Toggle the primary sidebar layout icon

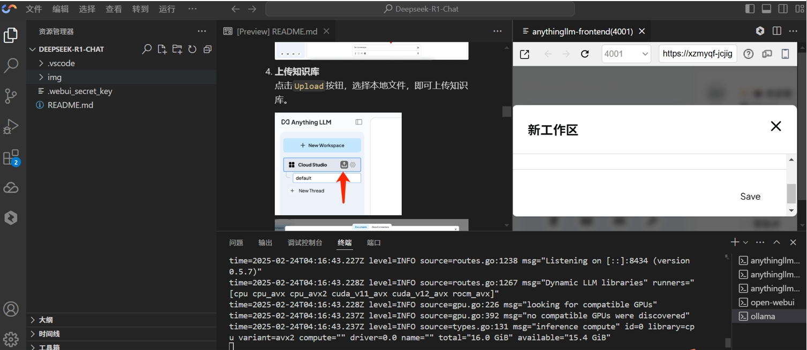click(x=750, y=9)
